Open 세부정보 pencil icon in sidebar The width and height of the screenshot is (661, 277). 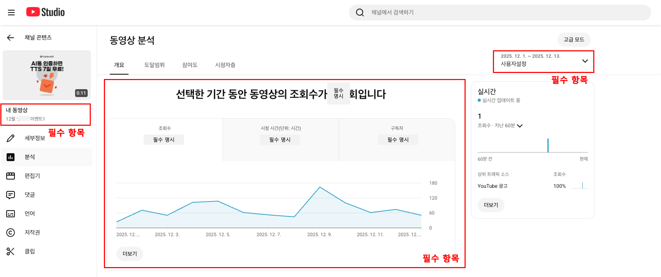coord(11,138)
